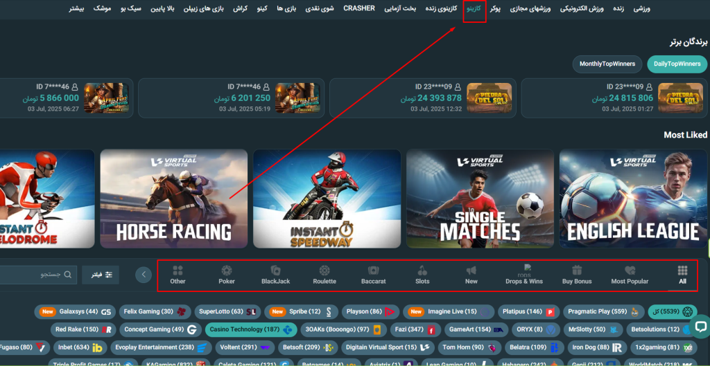Viewport: 710px width, 366px height.
Task: Open the Instant Velodrome game thumbnail
Action: click(x=47, y=199)
